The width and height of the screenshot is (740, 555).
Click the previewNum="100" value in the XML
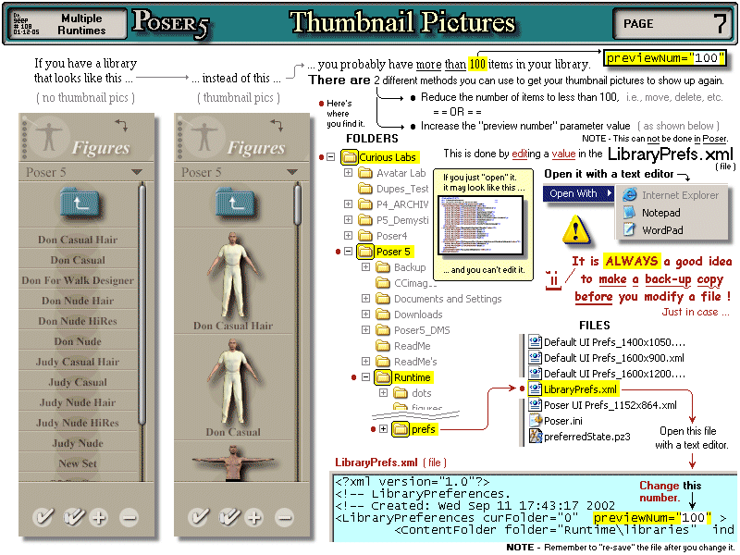[x=652, y=518]
